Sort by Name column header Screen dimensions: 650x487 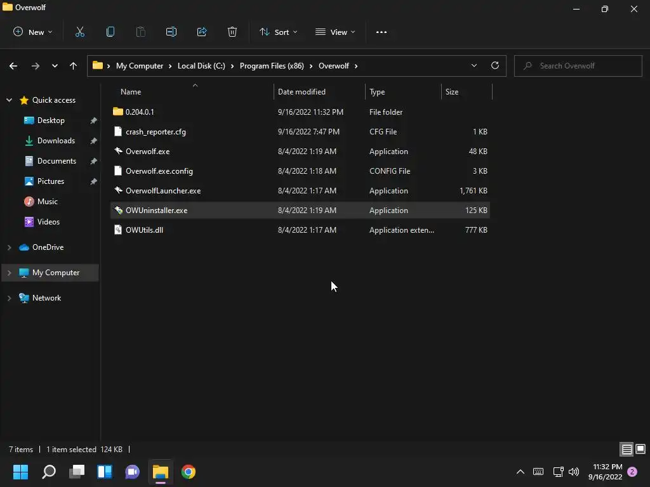click(x=192, y=91)
